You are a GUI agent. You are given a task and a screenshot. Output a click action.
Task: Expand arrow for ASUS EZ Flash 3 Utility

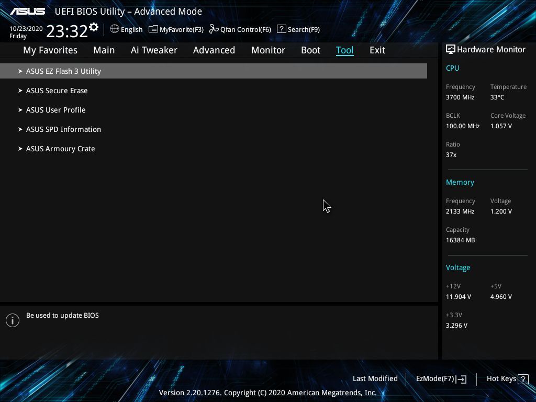click(x=20, y=71)
